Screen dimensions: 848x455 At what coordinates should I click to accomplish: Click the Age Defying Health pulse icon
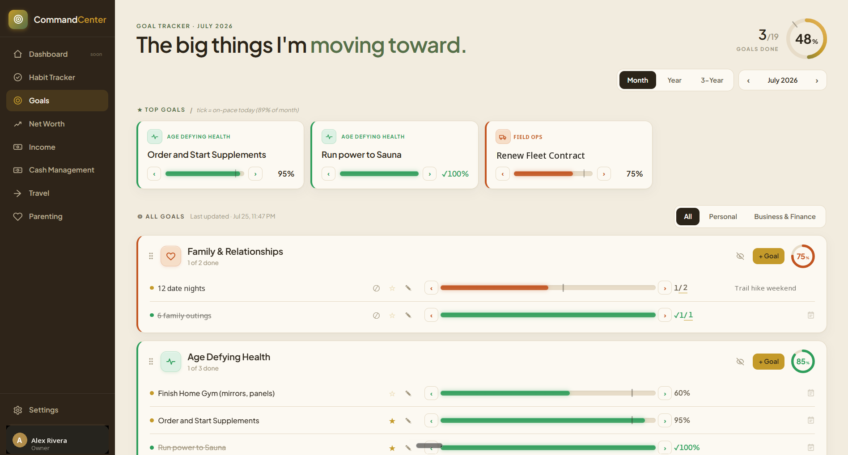click(171, 362)
